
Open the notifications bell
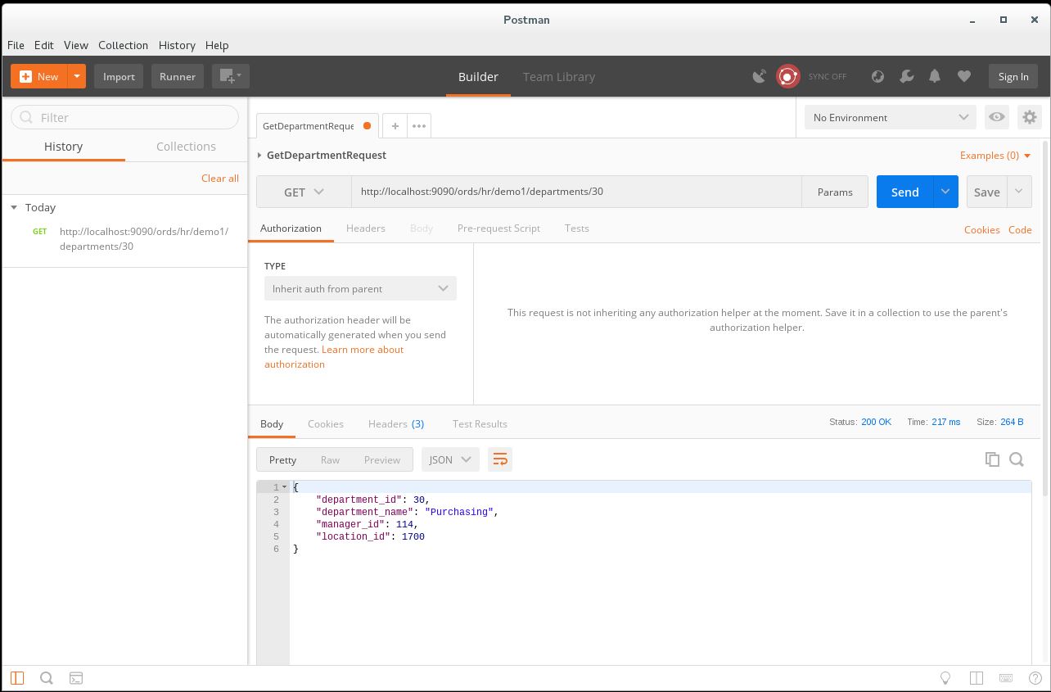tap(935, 76)
